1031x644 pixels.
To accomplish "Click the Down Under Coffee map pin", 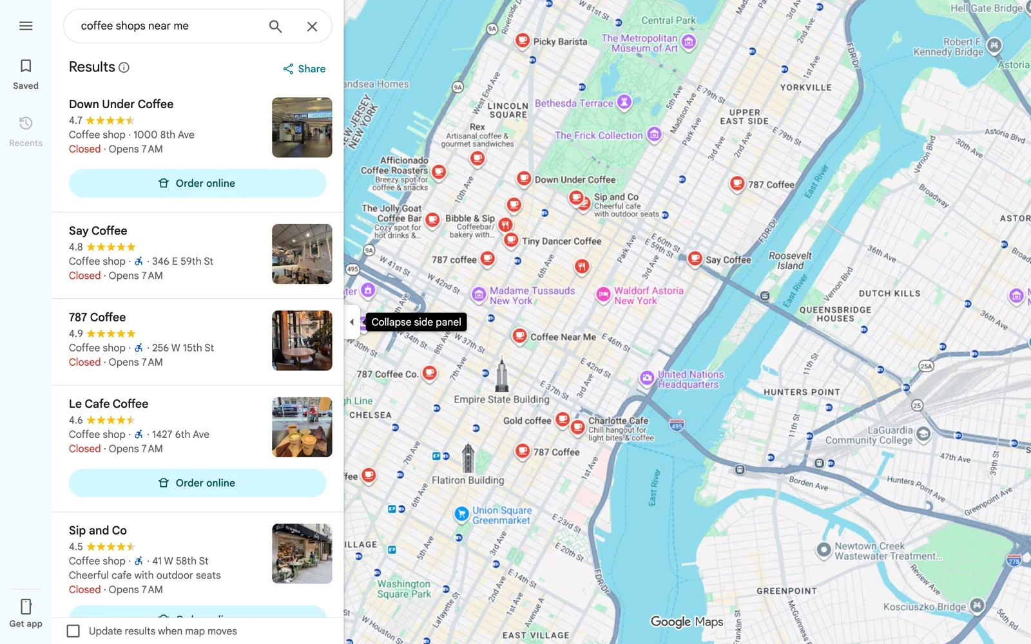I will point(524,178).
